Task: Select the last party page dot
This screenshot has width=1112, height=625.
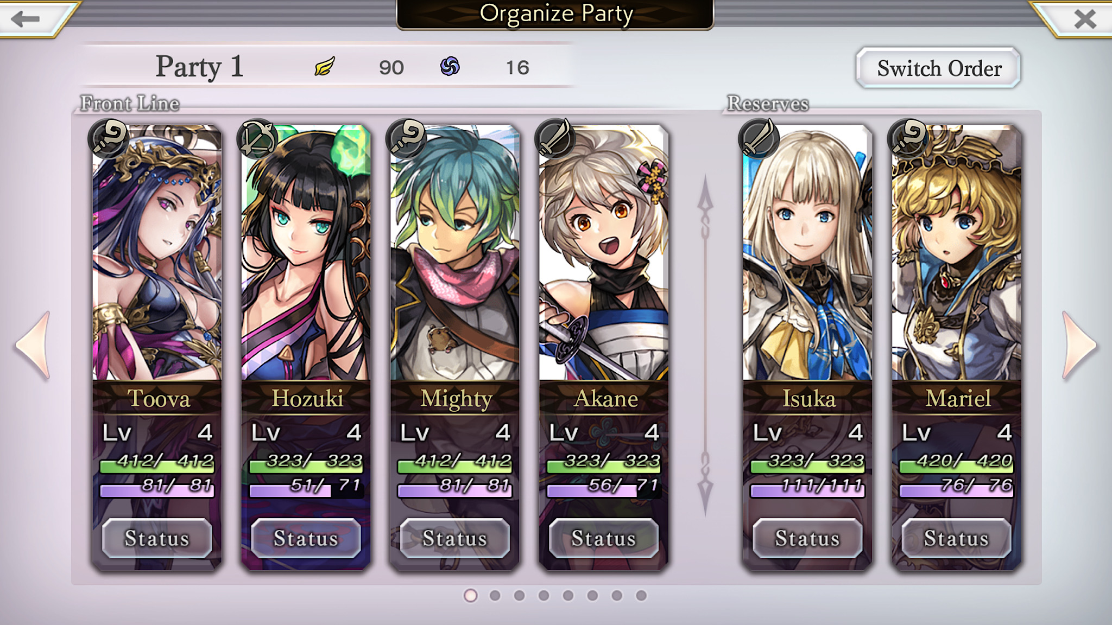Action: click(641, 596)
